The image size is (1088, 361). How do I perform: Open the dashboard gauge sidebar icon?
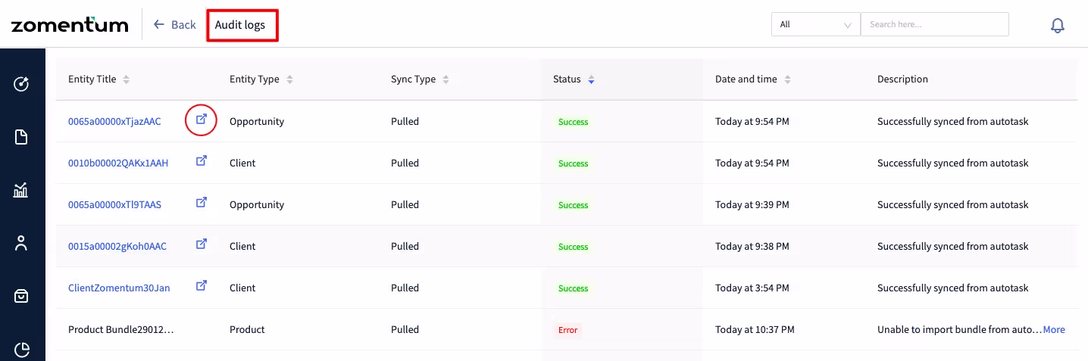(22, 83)
